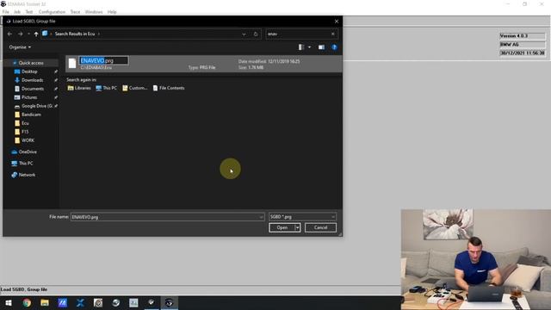The width and height of the screenshot is (551, 310).
Task: Open Documents in navigation pane
Action: [x=33, y=89]
